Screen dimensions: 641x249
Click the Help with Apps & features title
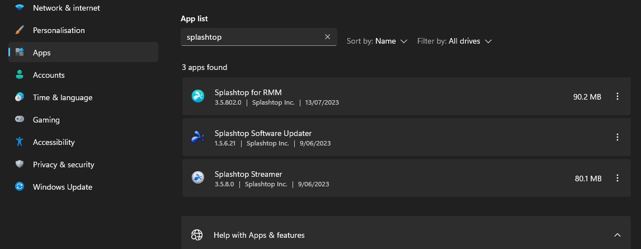pos(259,235)
